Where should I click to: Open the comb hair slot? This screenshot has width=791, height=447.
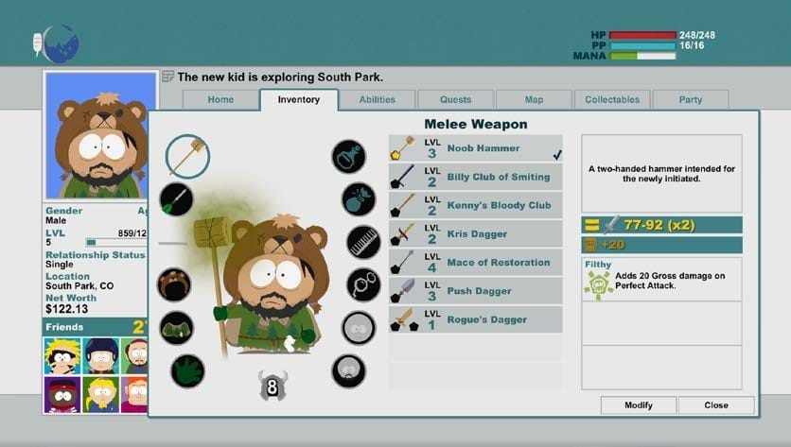coord(362,242)
